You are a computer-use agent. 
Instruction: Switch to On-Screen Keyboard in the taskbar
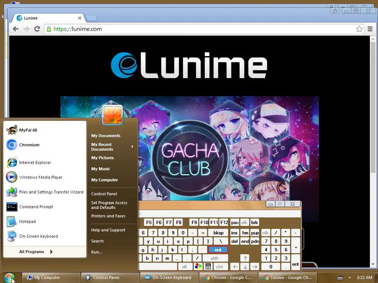(x=169, y=278)
